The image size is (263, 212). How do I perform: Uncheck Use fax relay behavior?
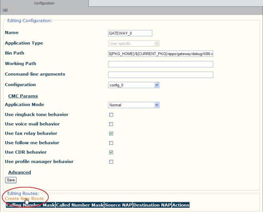(111, 134)
